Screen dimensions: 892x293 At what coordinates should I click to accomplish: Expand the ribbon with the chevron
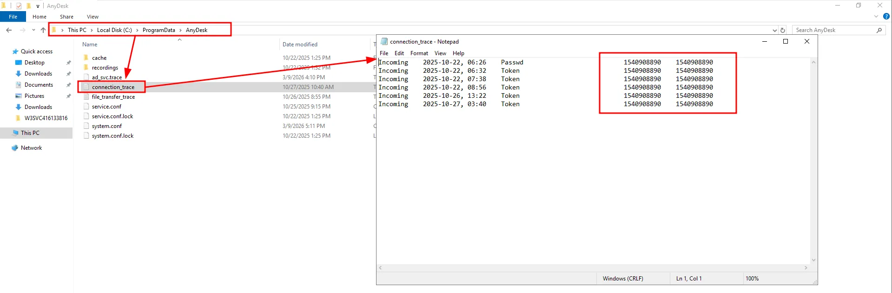point(876,16)
